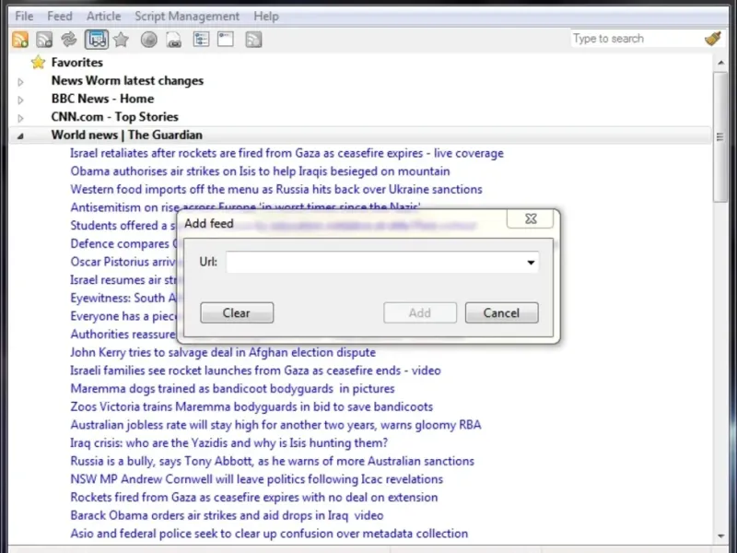Click the broom icon in search box
The height and width of the screenshot is (553, 737).
click(712, 39)
